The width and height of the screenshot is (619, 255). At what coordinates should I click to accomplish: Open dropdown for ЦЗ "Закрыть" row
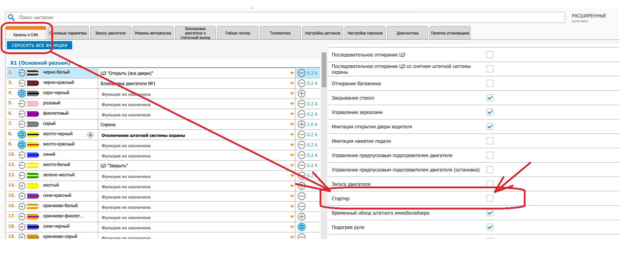pos(292,166)
